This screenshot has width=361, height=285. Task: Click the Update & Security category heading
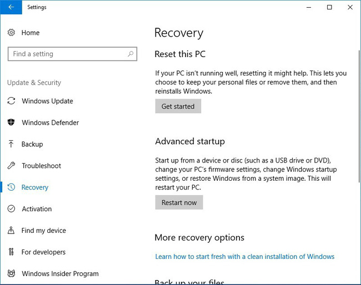34,83
